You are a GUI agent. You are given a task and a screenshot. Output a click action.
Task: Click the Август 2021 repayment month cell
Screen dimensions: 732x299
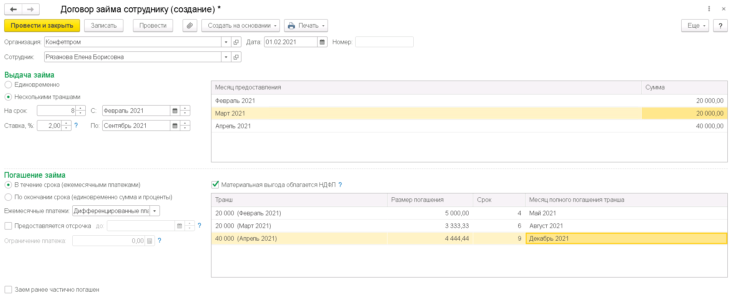click(626, 226)
